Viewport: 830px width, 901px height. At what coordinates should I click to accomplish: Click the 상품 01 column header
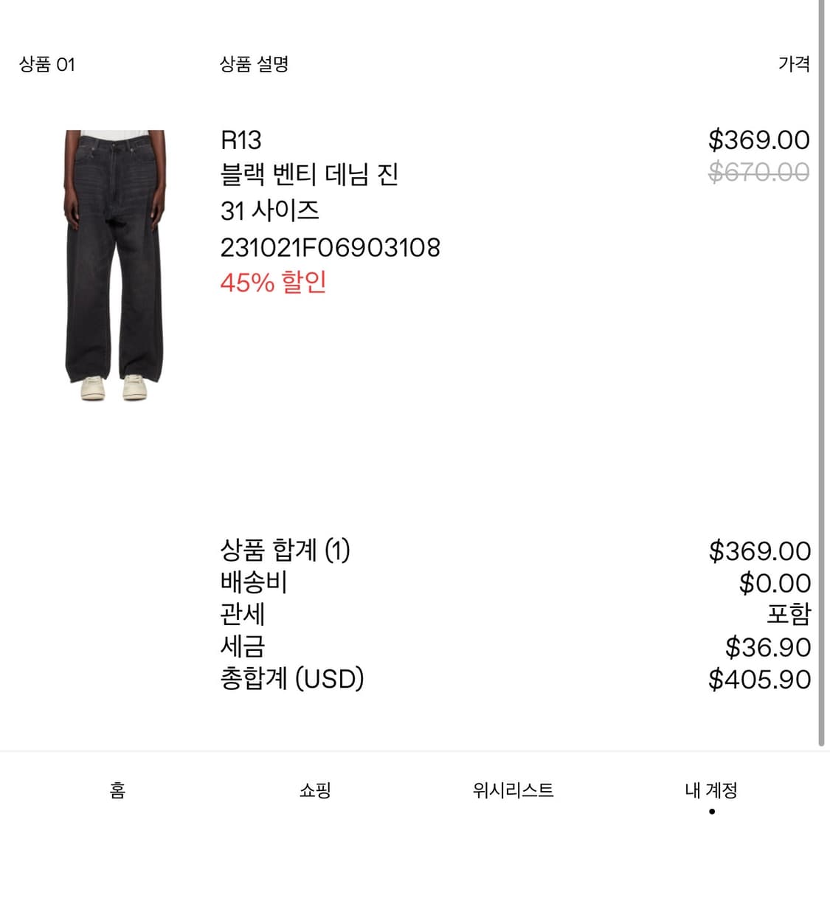(46, 64)
